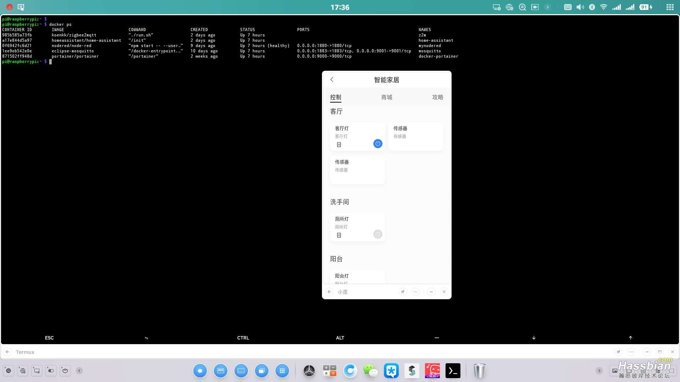
Task: Launch the calculator app in the dock
Action: [330, 371]
